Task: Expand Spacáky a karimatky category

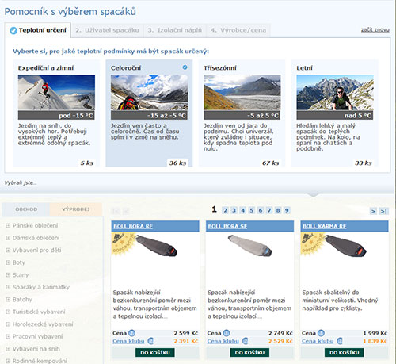Action: (x=8, y=287)
